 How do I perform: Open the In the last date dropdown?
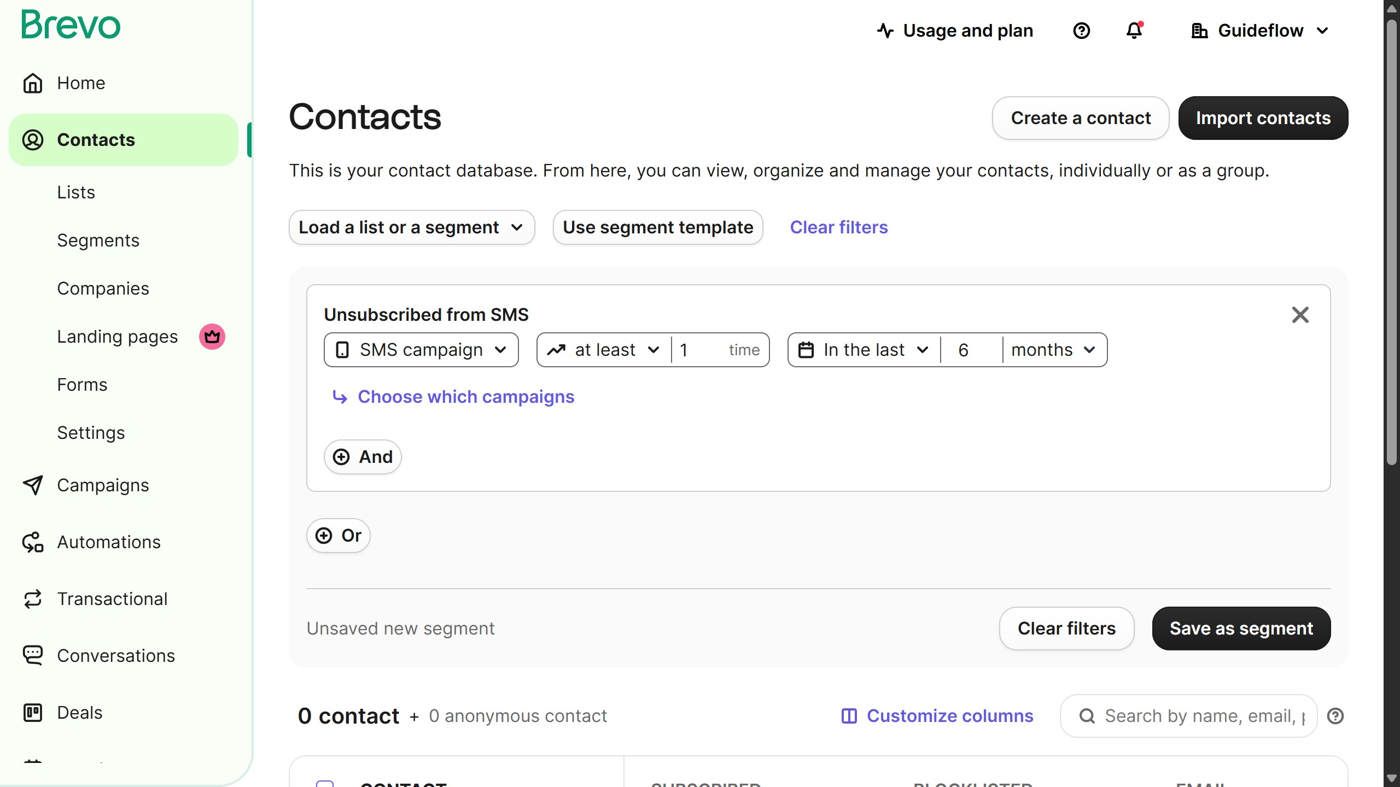(865, 350)
